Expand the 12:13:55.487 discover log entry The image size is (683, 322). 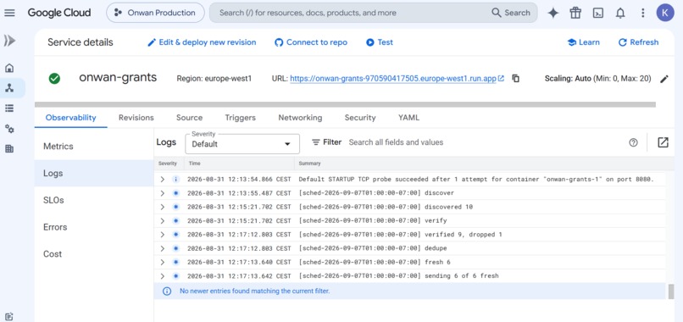tap(163, 193)
